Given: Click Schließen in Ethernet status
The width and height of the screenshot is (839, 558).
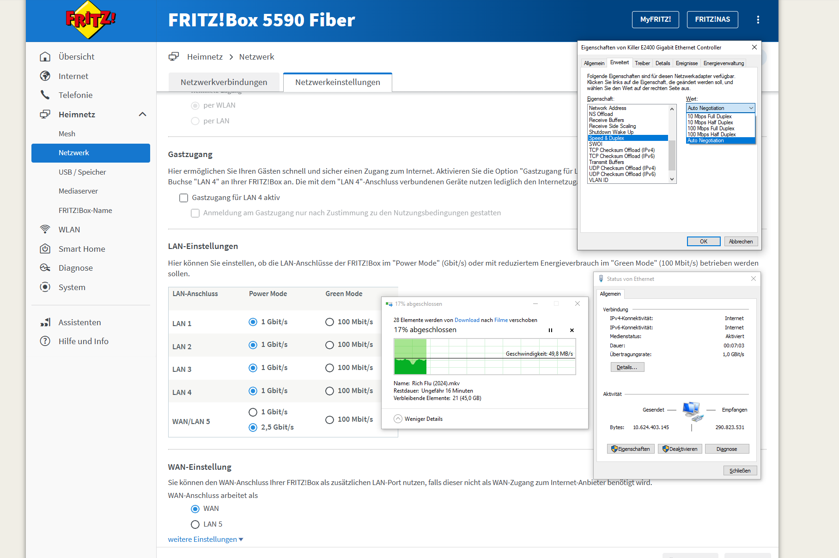Looking at the screenshot, I should pos(740,471).
